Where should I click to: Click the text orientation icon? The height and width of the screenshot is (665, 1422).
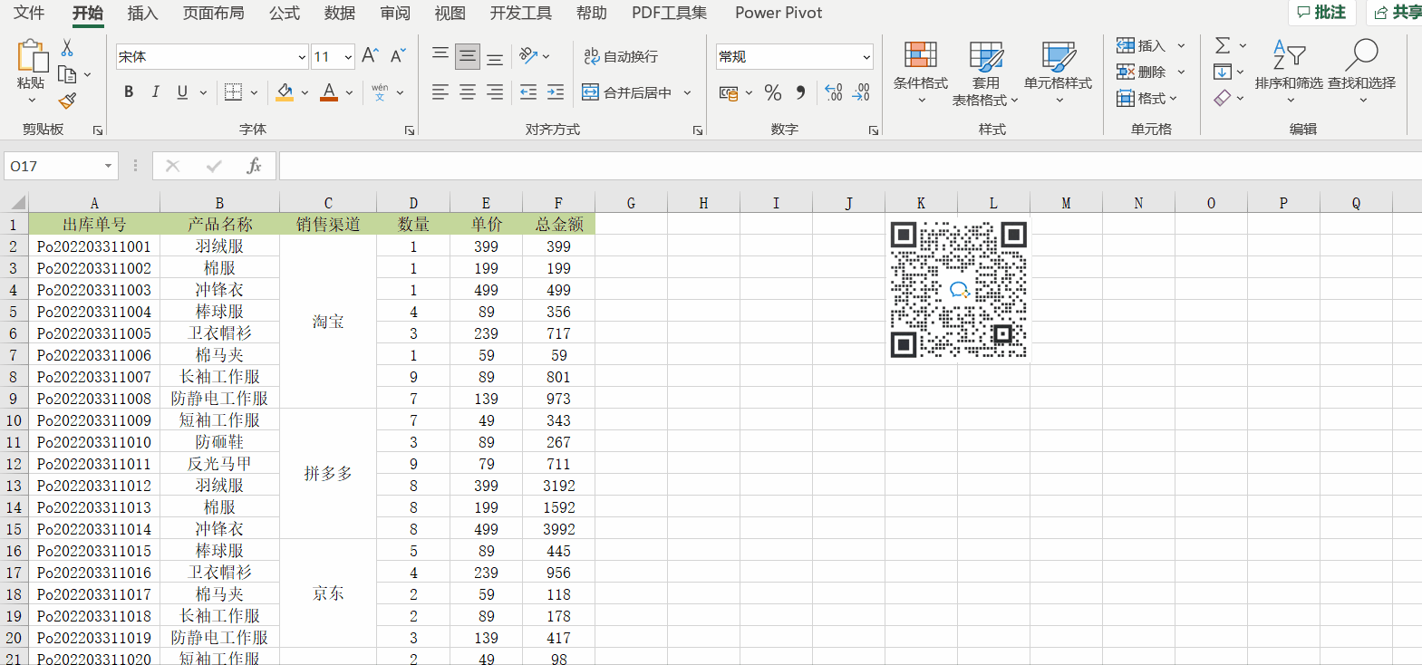point(529,56)
